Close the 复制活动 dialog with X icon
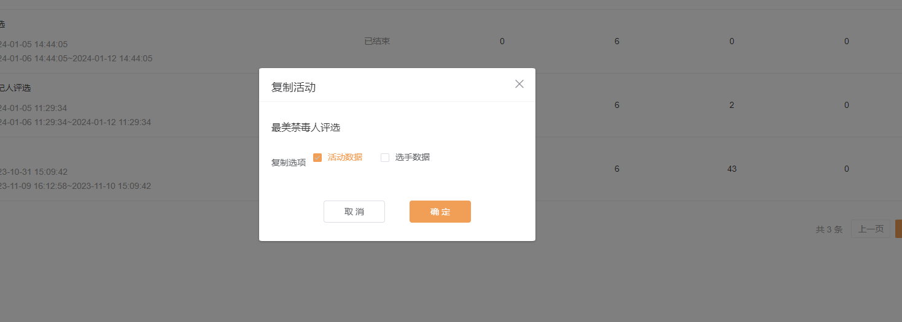Screen dimensions: 902x322 (x=519, y=84)
